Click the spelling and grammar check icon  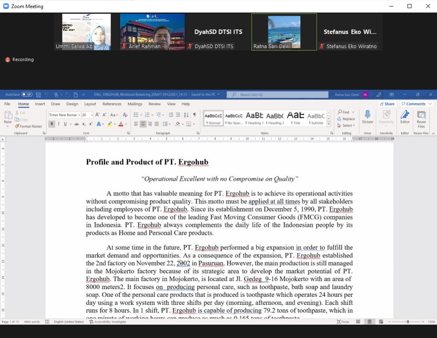pyautogui.click(x=47, y=322)
